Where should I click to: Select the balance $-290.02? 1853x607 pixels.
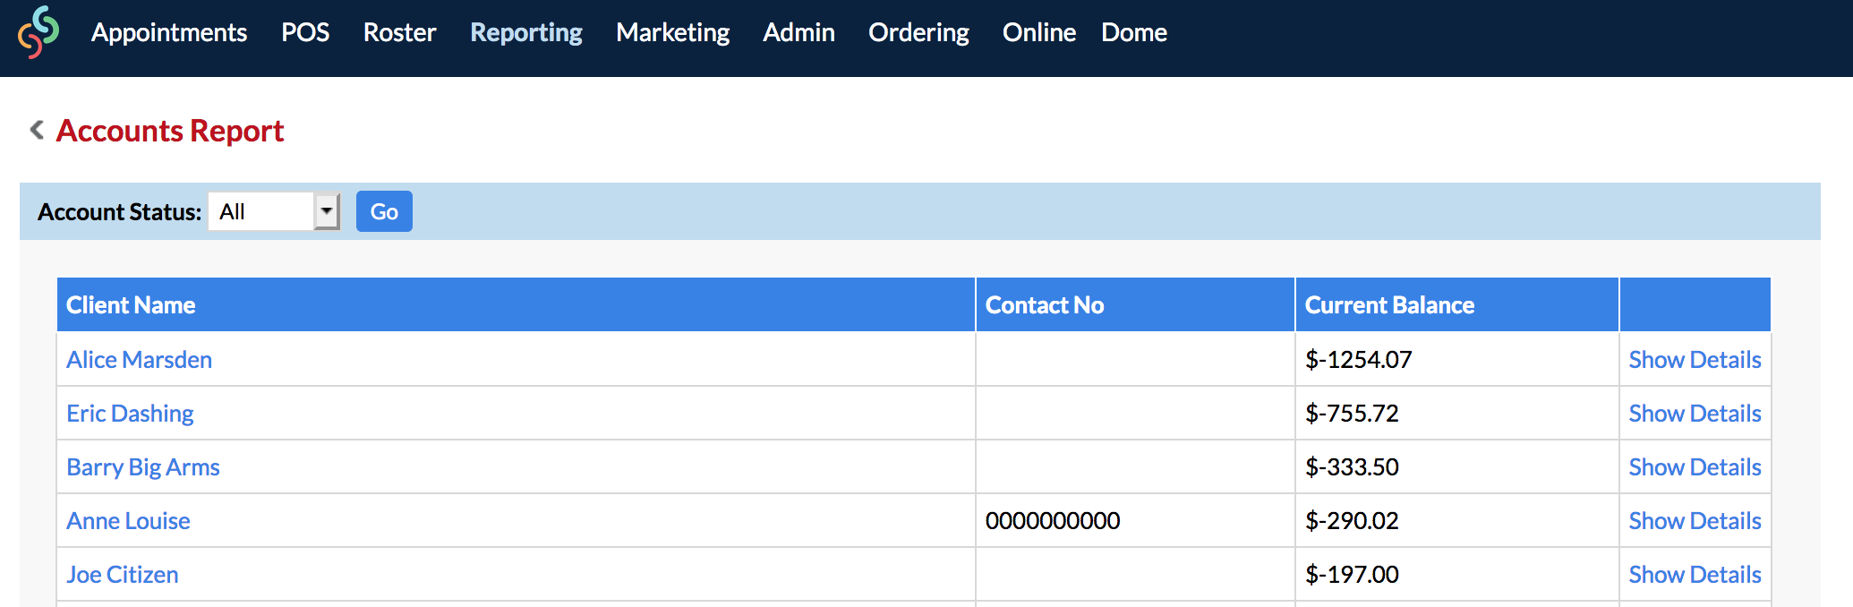[1352, 520]
